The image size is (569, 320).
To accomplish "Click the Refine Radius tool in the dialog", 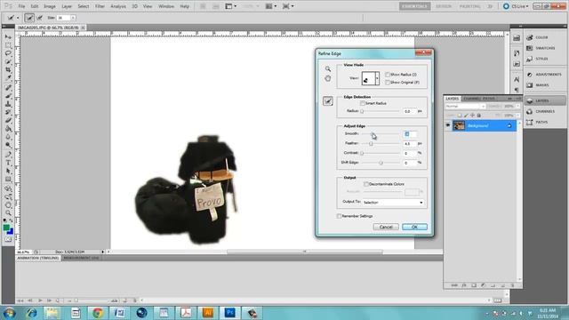I will click(328, 101).
